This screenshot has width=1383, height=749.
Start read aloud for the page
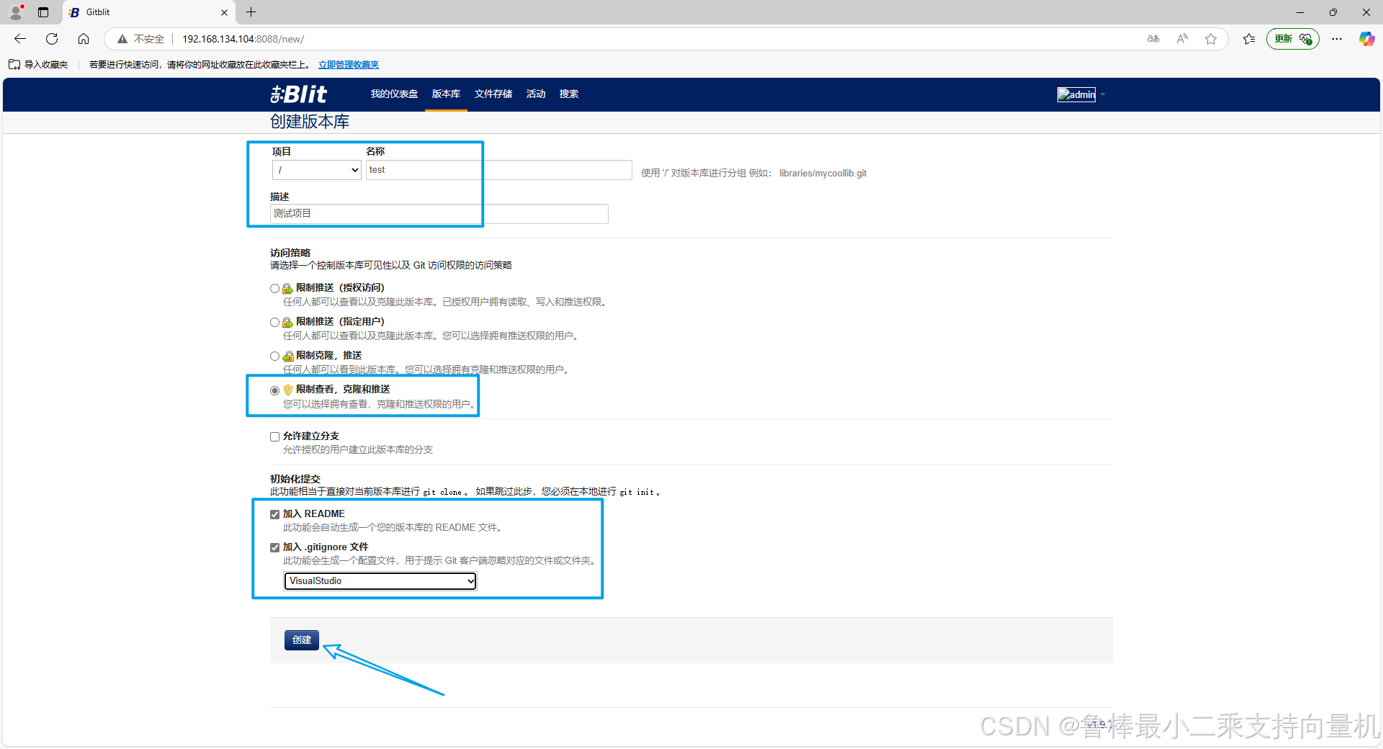[1182, 39]
